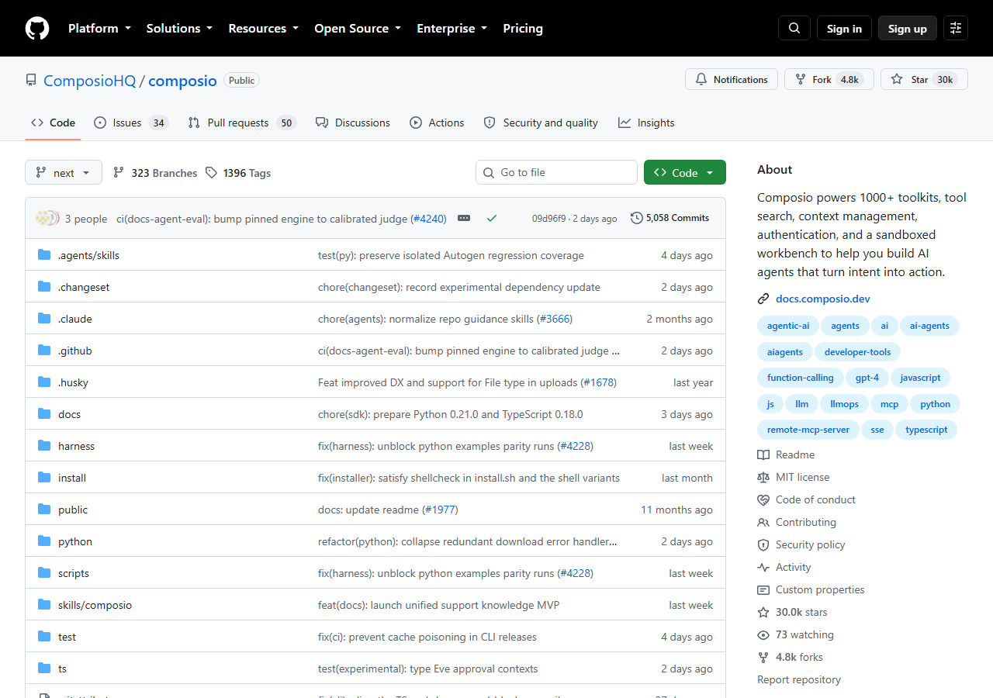Open the green Code dropdown button
The image size is (993, 698).
click(x=685, y=173)
